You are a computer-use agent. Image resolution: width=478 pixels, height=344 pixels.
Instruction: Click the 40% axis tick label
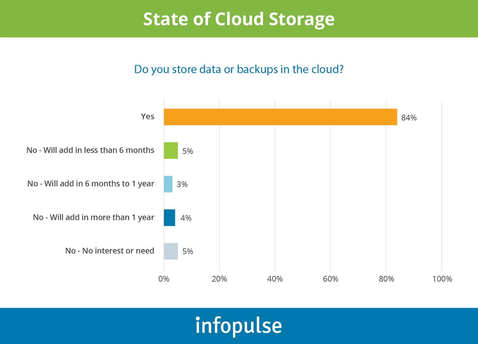(275, 279)
